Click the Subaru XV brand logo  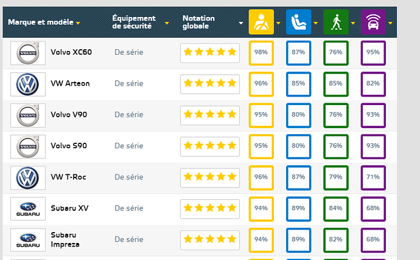tap(28, 209)
